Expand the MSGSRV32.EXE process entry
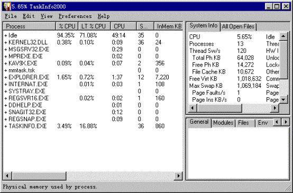The width and height of the screenshot is (293, 193). [x=6, y=50]
